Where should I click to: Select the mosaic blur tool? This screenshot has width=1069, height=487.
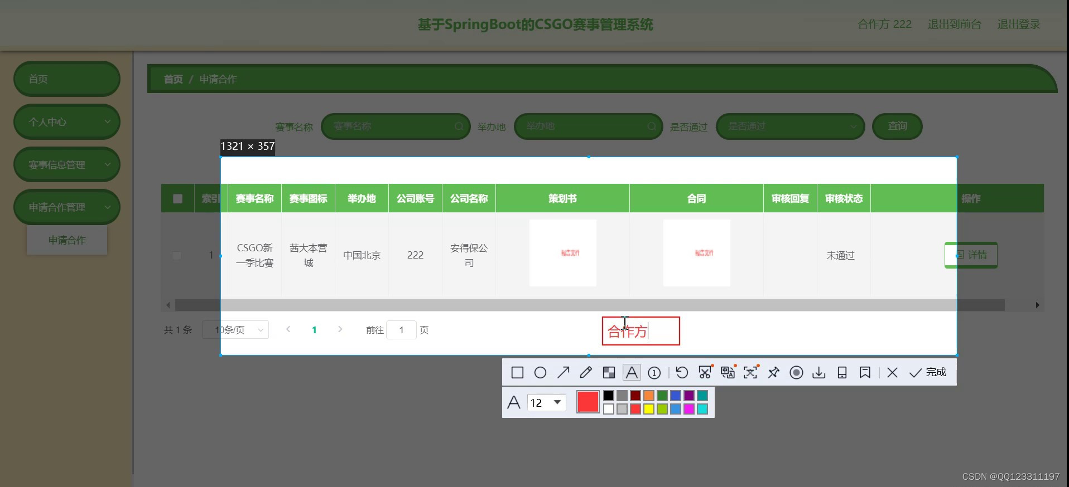tap(609, 373)
